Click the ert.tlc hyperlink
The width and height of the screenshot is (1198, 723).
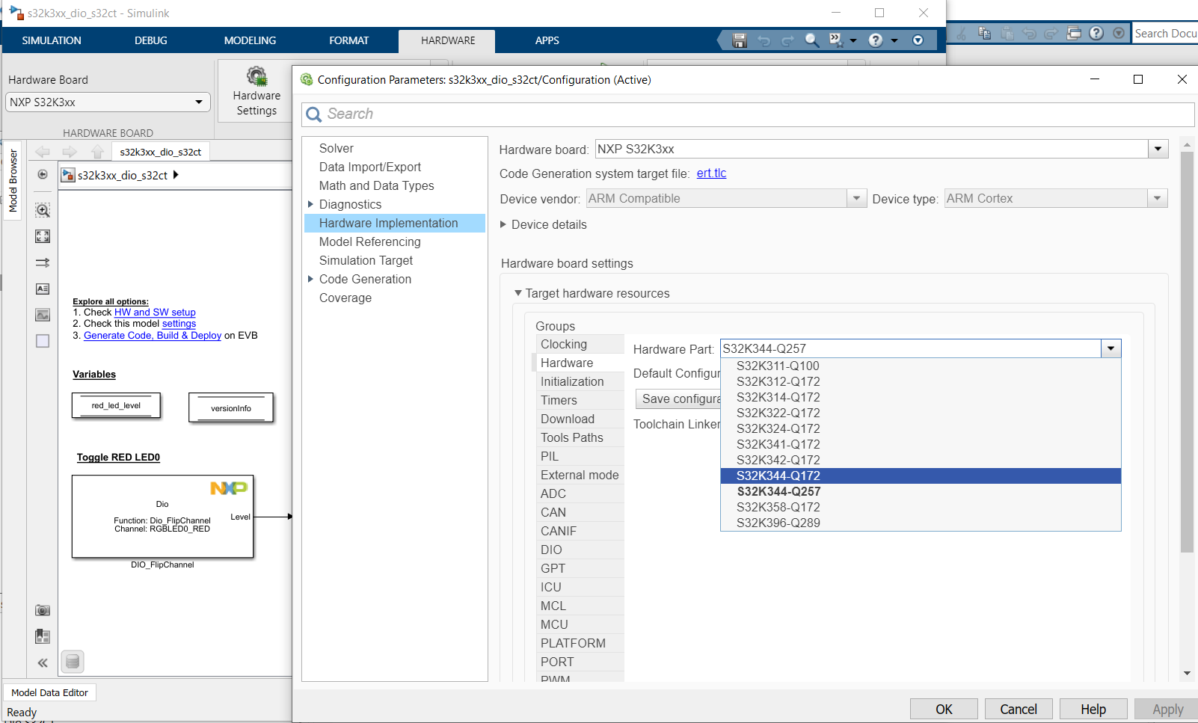tap(711, 173)
